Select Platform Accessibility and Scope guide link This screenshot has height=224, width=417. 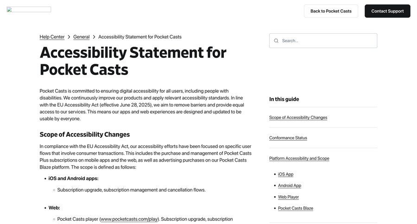(299, 158)
